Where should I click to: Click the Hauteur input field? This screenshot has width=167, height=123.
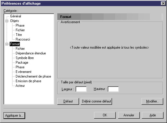pyautogui.click(x=113, y=89)
